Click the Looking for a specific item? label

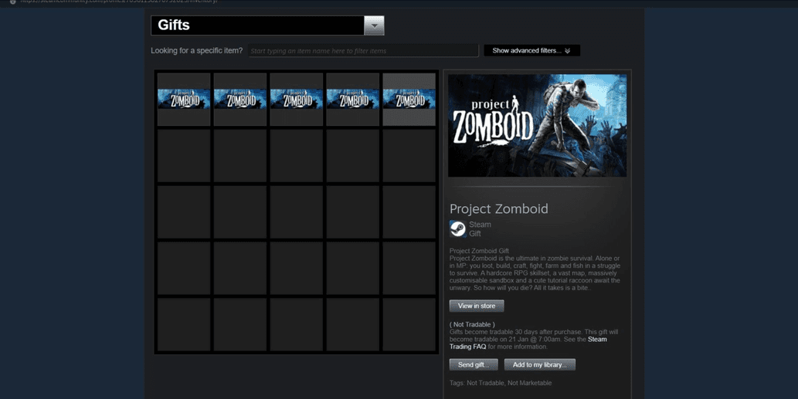196,51
